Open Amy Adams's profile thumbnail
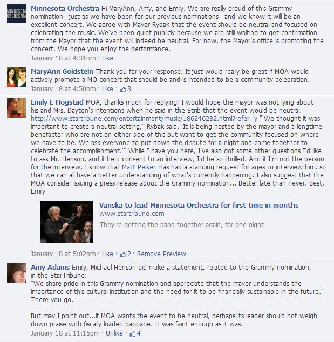 [x=16, y=273]
